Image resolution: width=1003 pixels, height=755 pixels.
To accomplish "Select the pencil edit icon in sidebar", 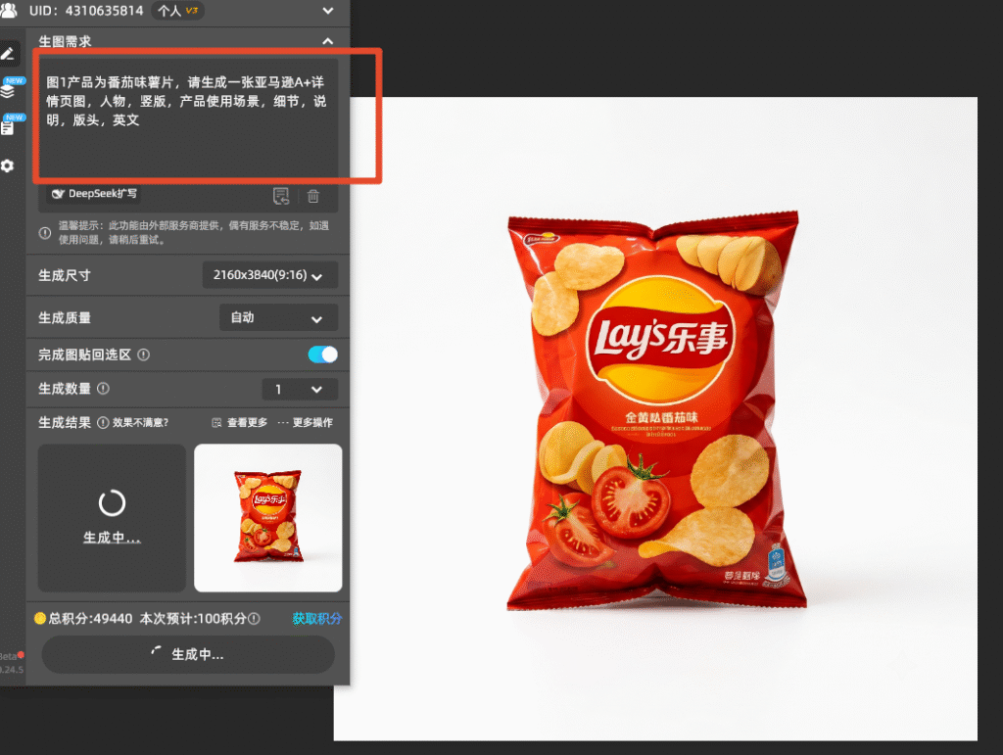I will click(8, 54).
